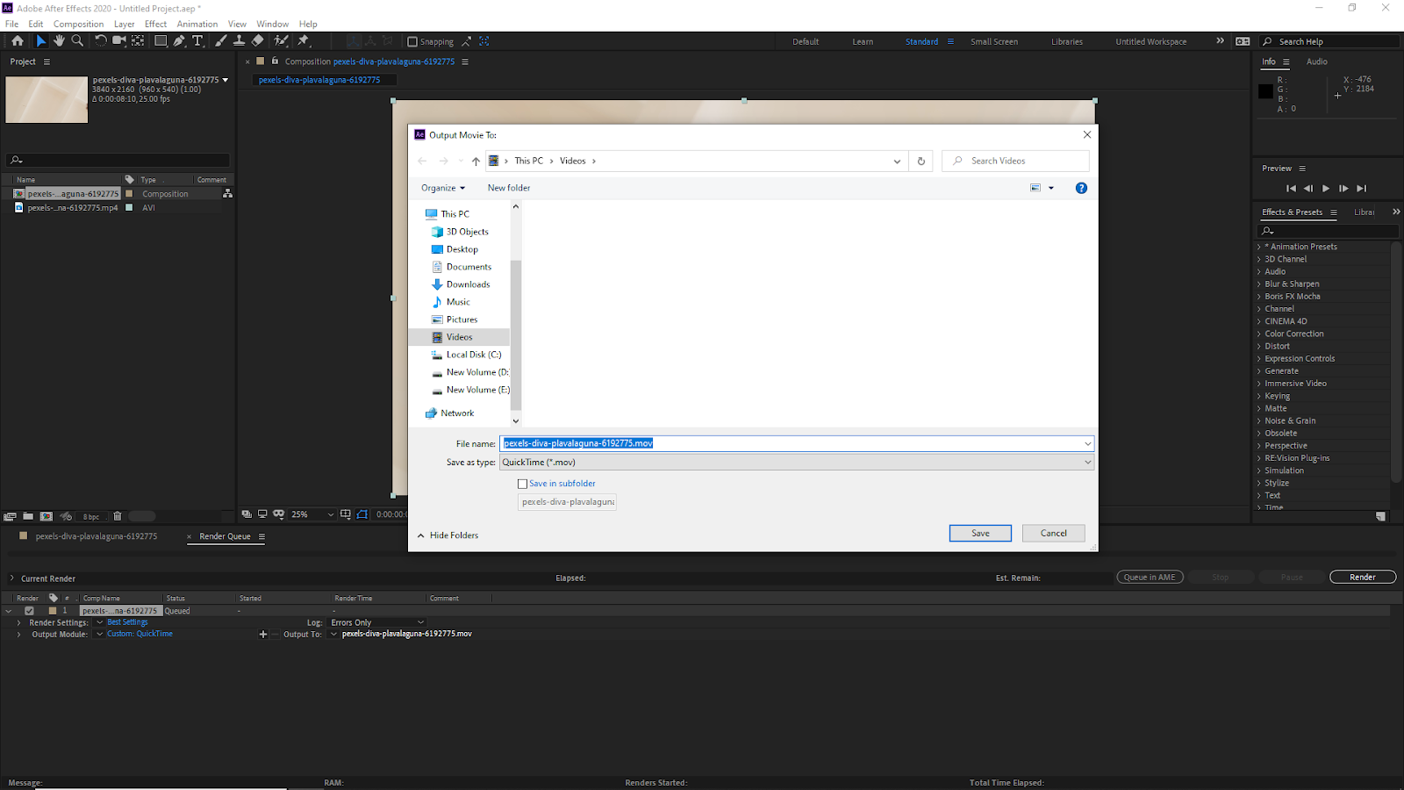Select the Eraser tool

(257, 40)
